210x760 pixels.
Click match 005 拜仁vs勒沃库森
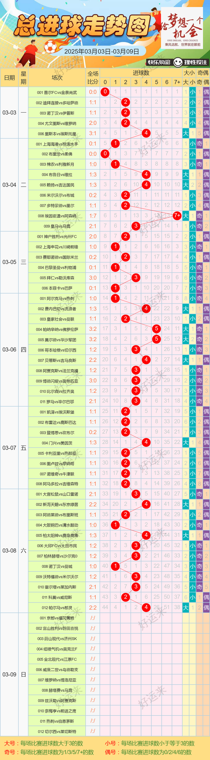[x=57, y=278]
